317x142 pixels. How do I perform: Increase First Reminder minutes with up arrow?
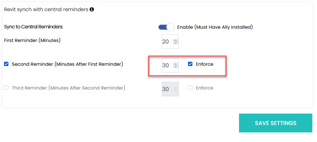point(175,40)
